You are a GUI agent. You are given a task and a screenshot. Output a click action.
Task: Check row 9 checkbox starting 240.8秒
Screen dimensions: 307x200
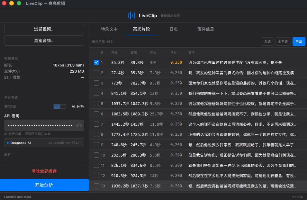click(x=96, y=145)
